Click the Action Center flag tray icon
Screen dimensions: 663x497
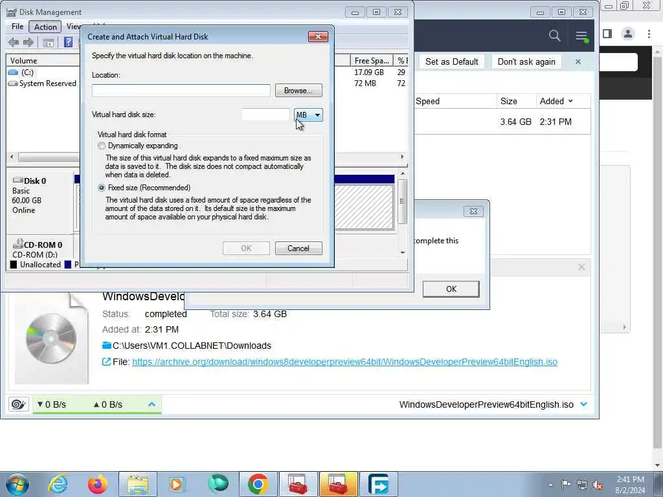tap(565, 484)
